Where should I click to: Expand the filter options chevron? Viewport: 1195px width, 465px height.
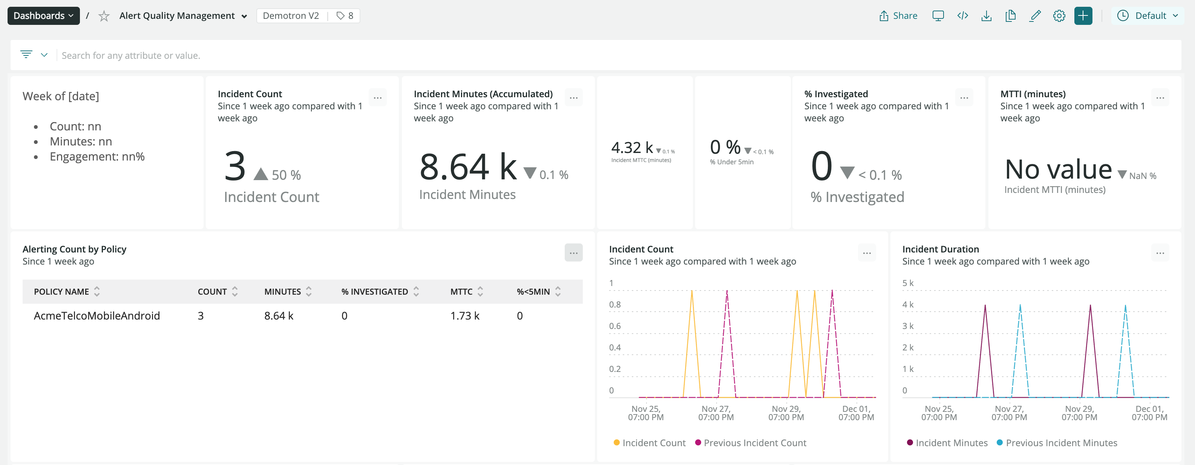[x=44, y=55]
